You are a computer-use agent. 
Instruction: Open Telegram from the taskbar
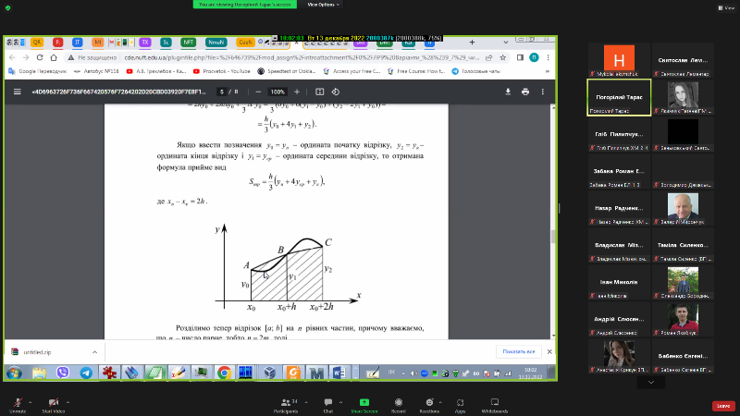[x=86, y=373]
